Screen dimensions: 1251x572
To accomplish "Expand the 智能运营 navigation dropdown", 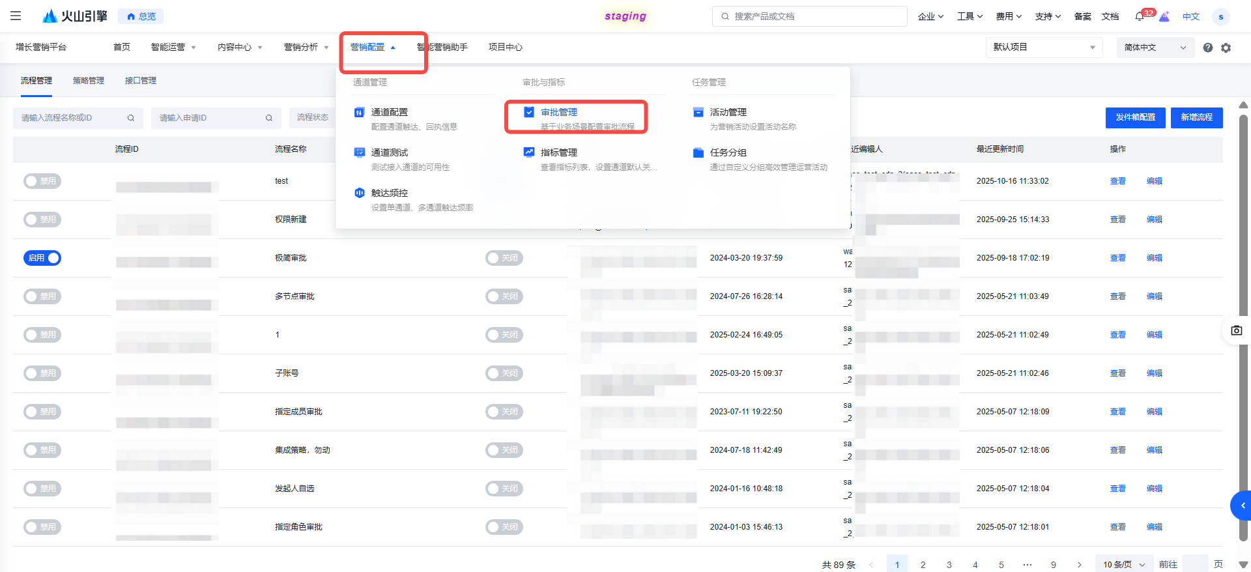I will 173,47.
